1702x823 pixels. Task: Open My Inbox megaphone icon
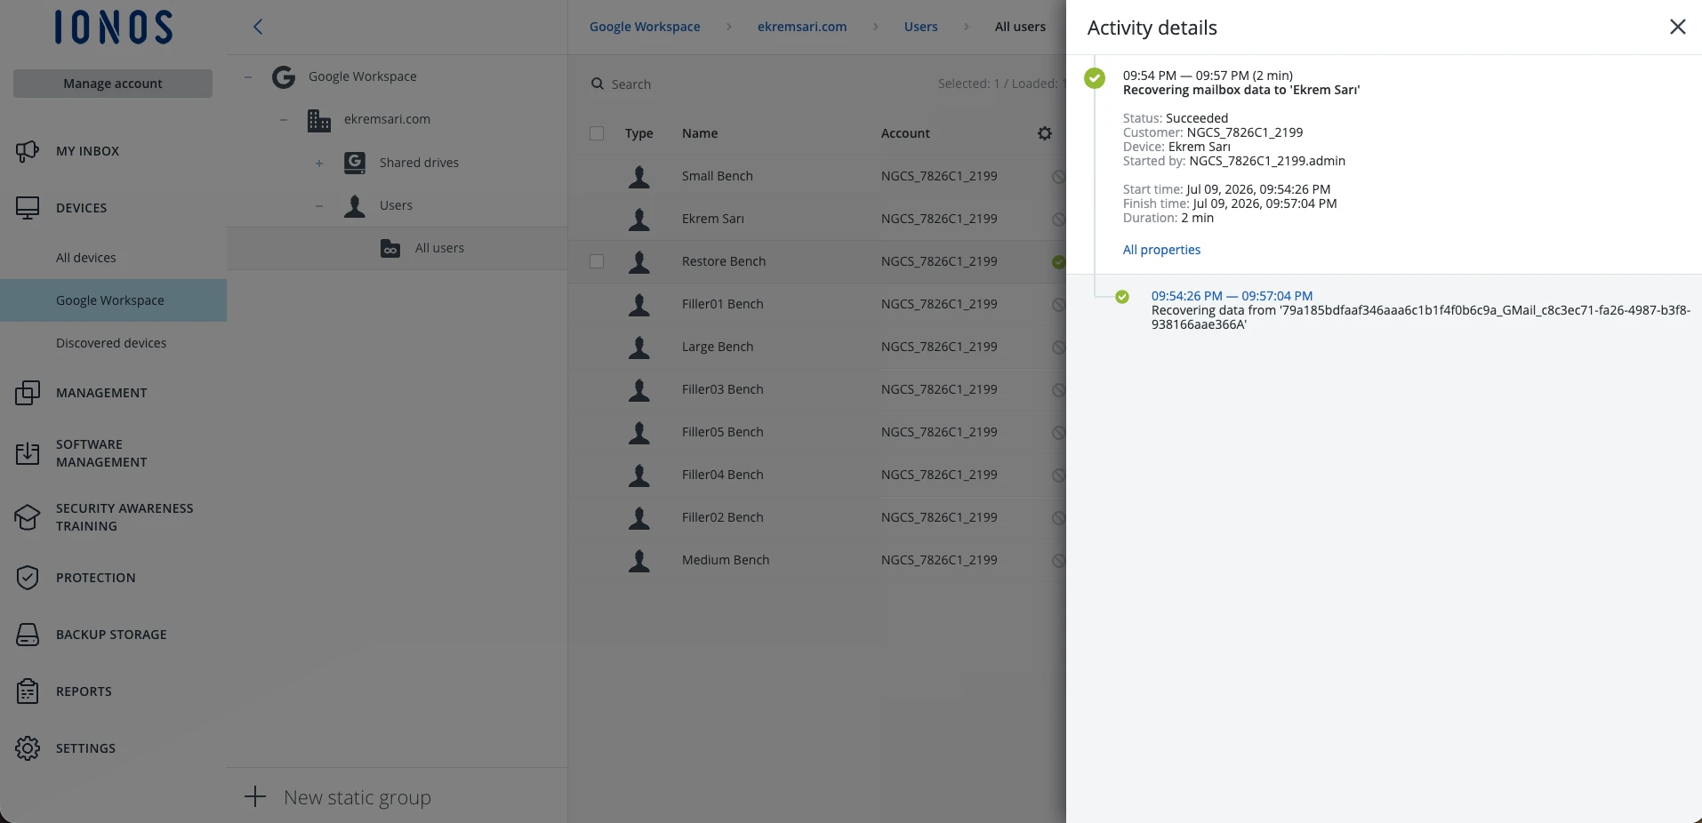tap(28, 151)
